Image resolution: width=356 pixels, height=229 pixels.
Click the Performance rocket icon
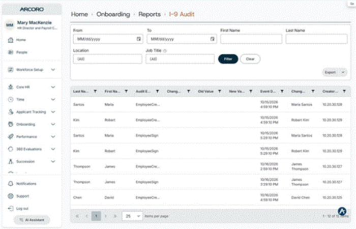point(11,136)
